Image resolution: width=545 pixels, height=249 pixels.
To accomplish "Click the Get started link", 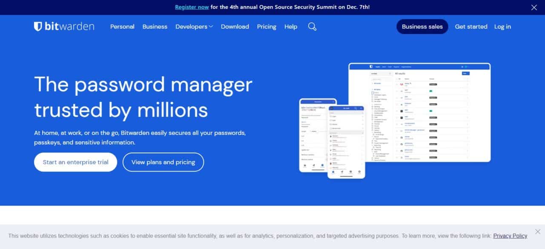I will click(x=471, y=26).
